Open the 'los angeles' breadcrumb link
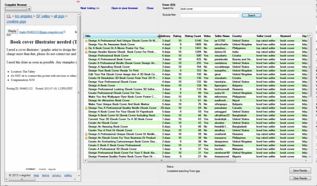Screen dimensions: 317x186 pyautogui.click(x=24, y=16)
